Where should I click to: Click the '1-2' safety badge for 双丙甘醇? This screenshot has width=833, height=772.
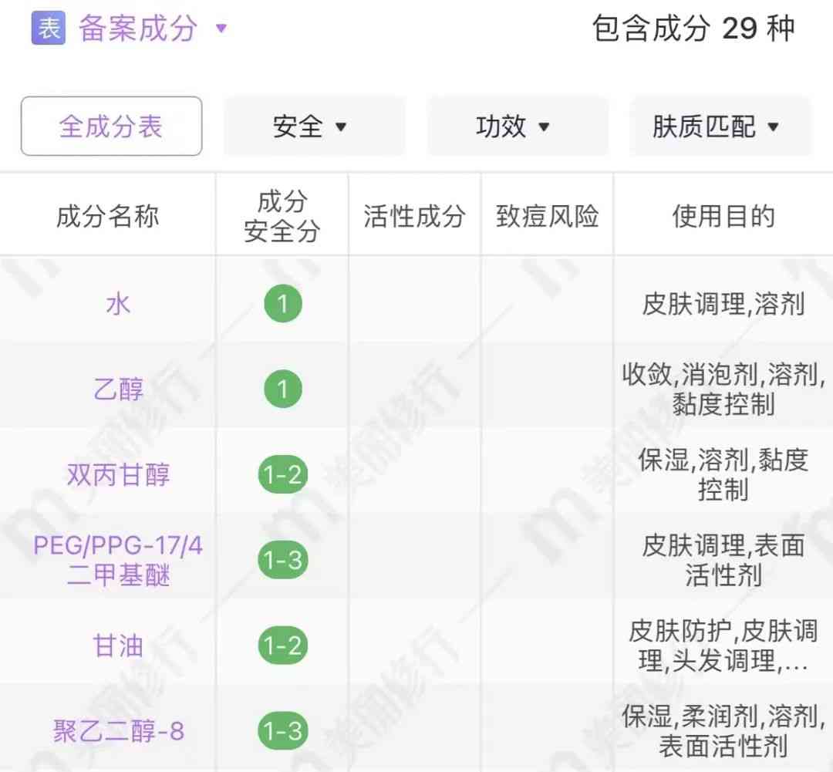pos(283,476)
